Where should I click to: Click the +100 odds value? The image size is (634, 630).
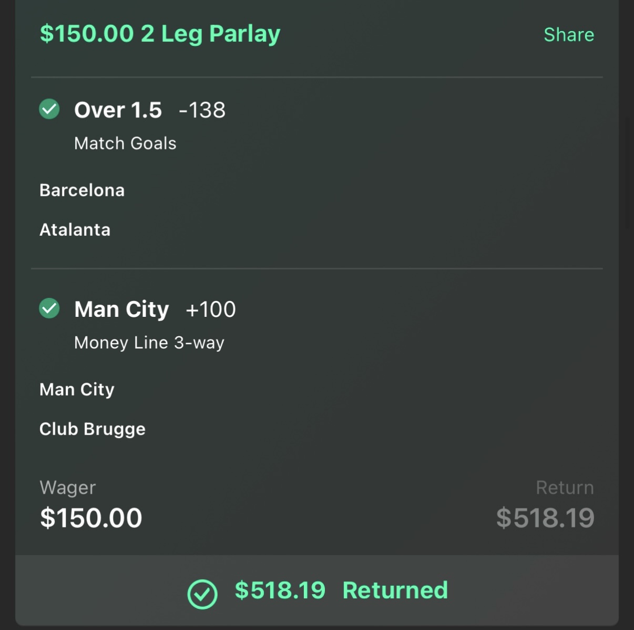point(211,309)
